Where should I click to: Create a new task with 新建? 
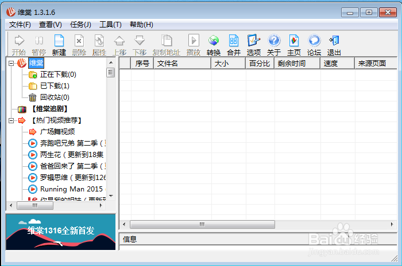pos(59,45)
